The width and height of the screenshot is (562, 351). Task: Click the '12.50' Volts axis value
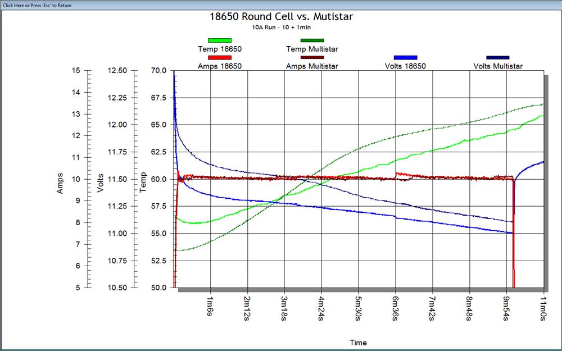click(117, 71)
